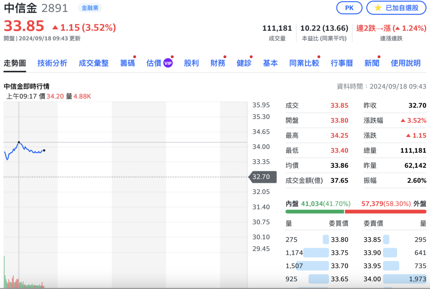This screenshot has width=430, height=289.
Task: Open the 行事曆 tab
Action: pyautogui.click(x=341, y=63)
